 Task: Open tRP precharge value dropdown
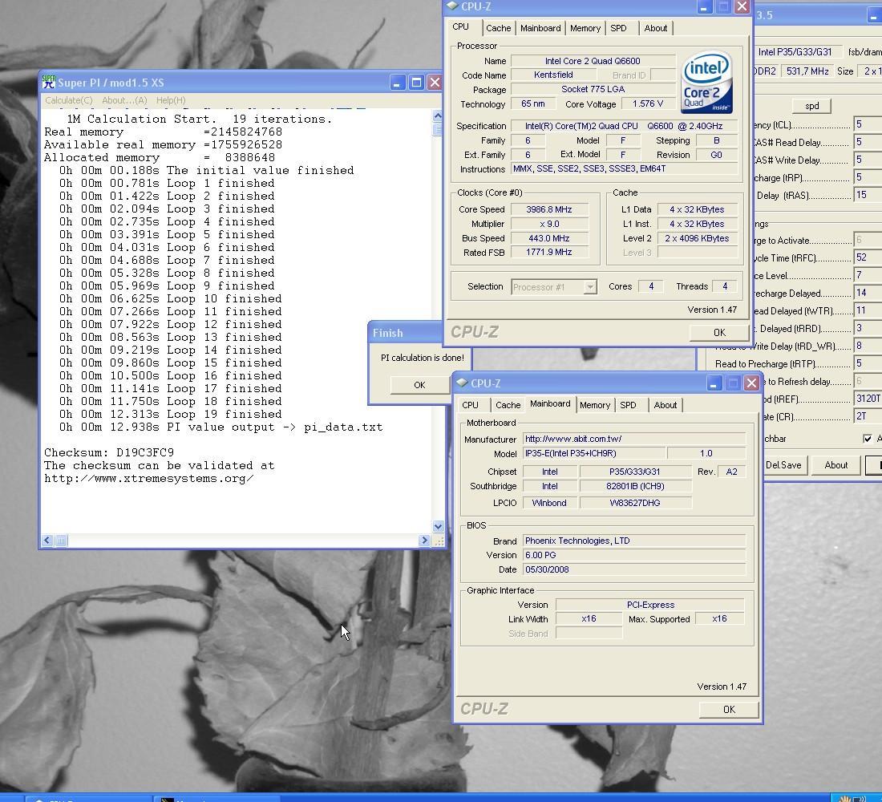868,177
